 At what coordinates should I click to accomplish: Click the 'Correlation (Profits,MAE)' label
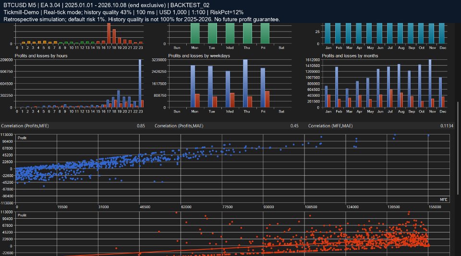click(179, 126)
